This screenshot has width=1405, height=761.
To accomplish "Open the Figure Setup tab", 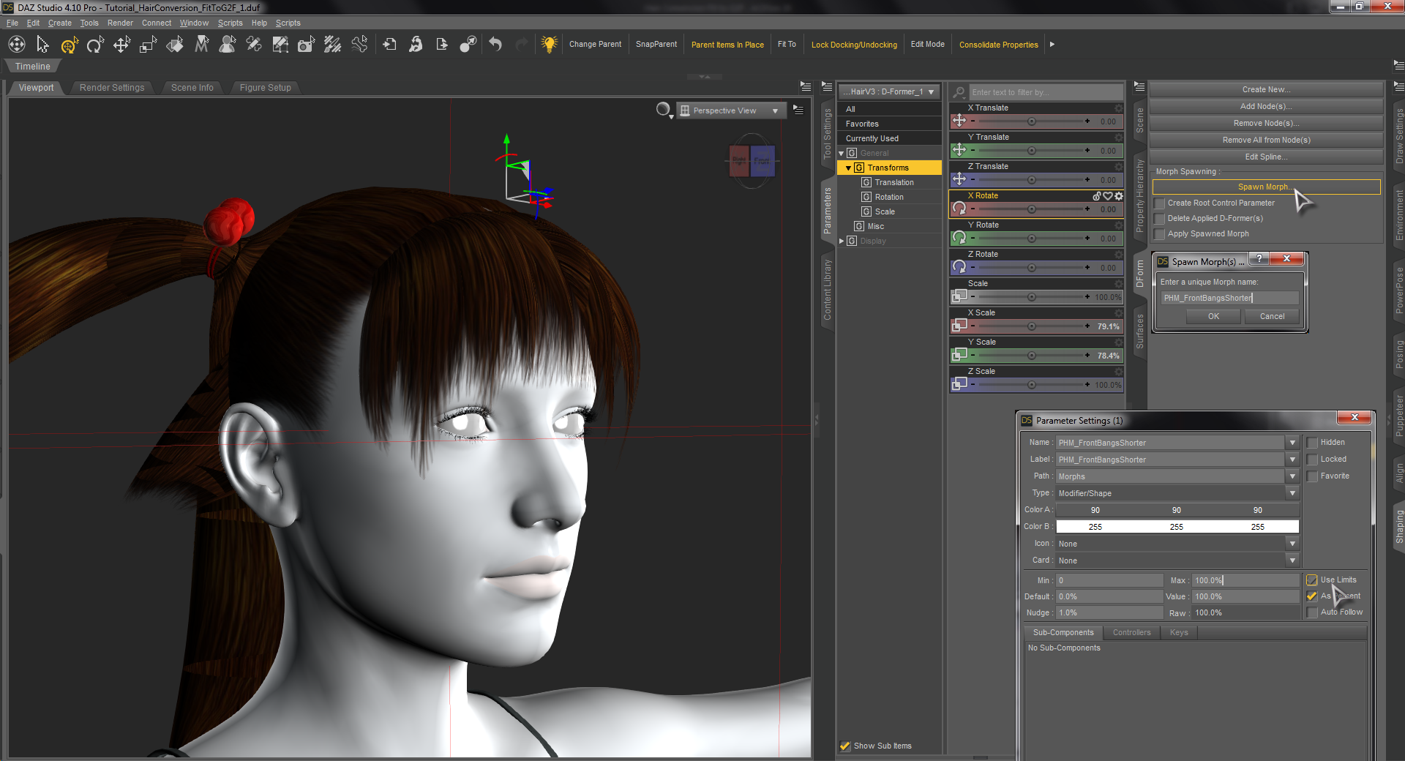I will [266, 88].
